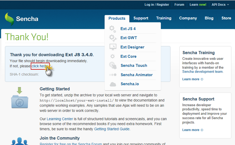Open the Forum link

pos(179,5)
